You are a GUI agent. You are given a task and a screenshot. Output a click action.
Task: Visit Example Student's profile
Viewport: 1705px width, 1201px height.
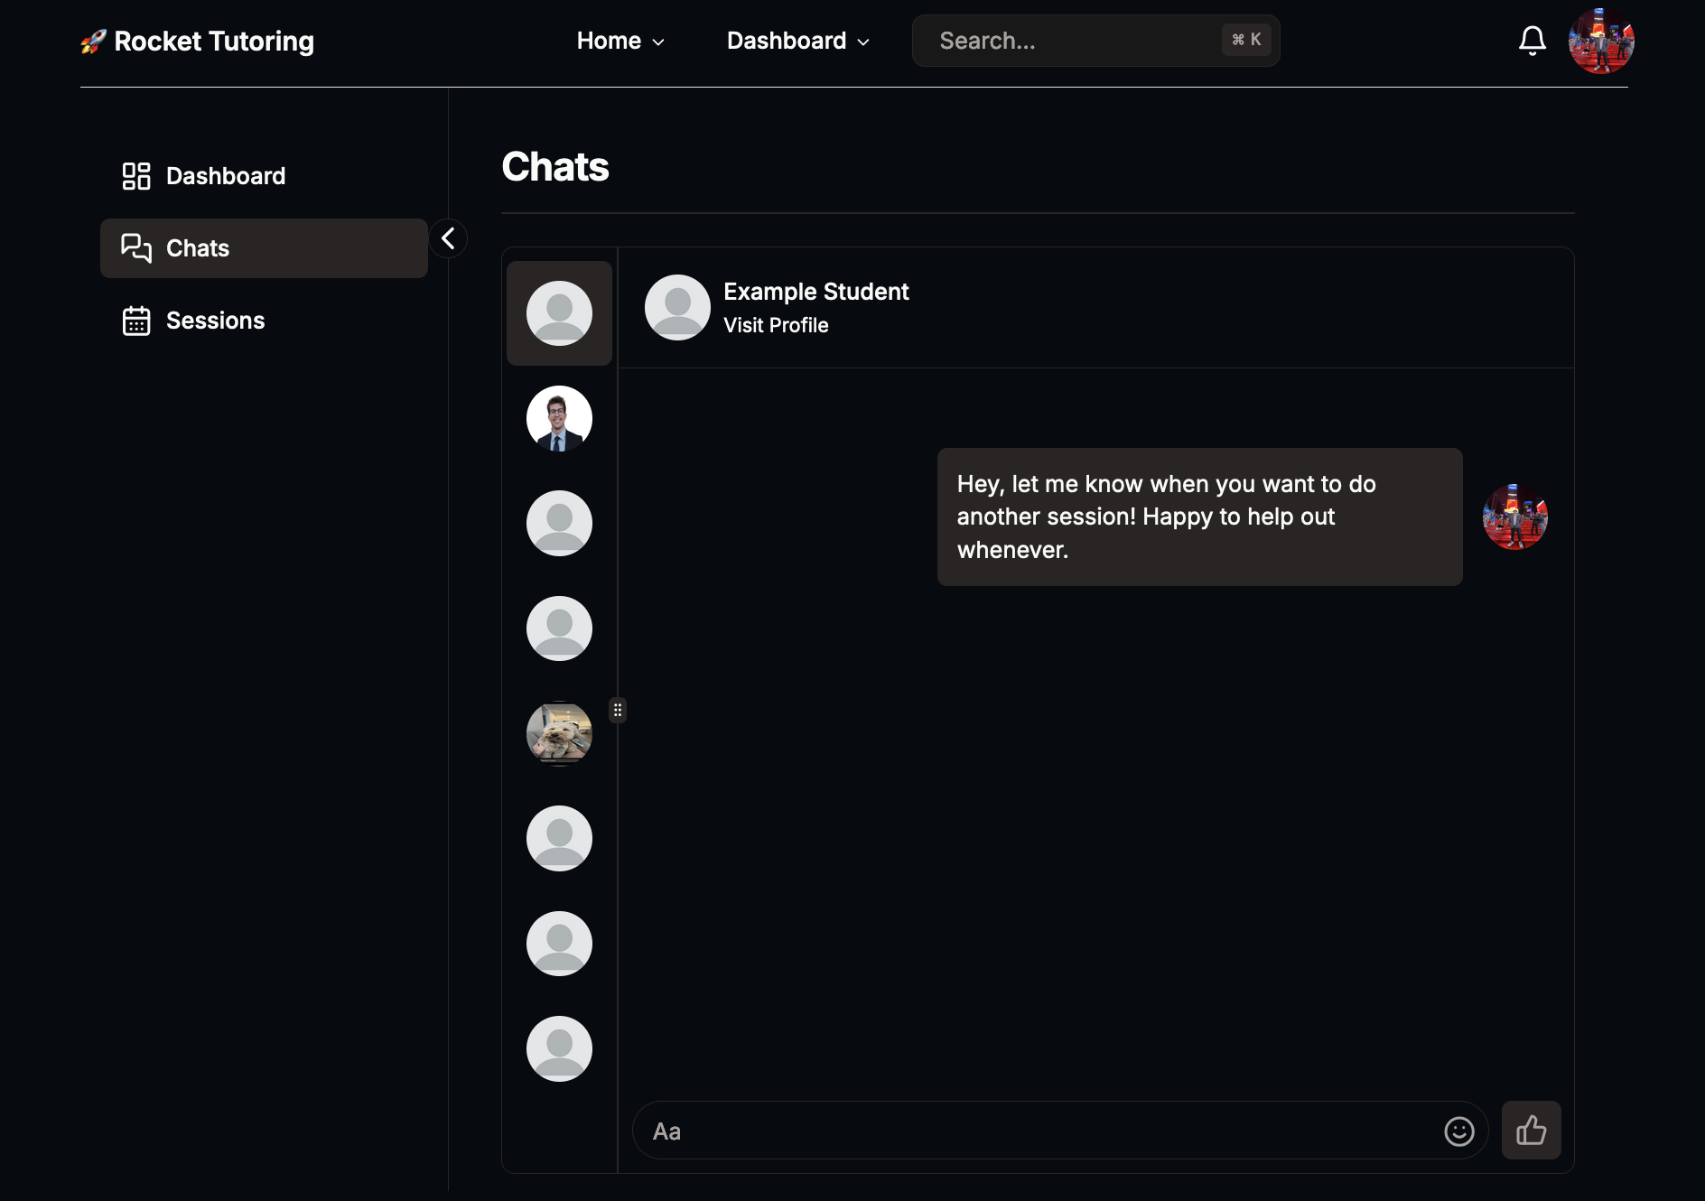775,325
